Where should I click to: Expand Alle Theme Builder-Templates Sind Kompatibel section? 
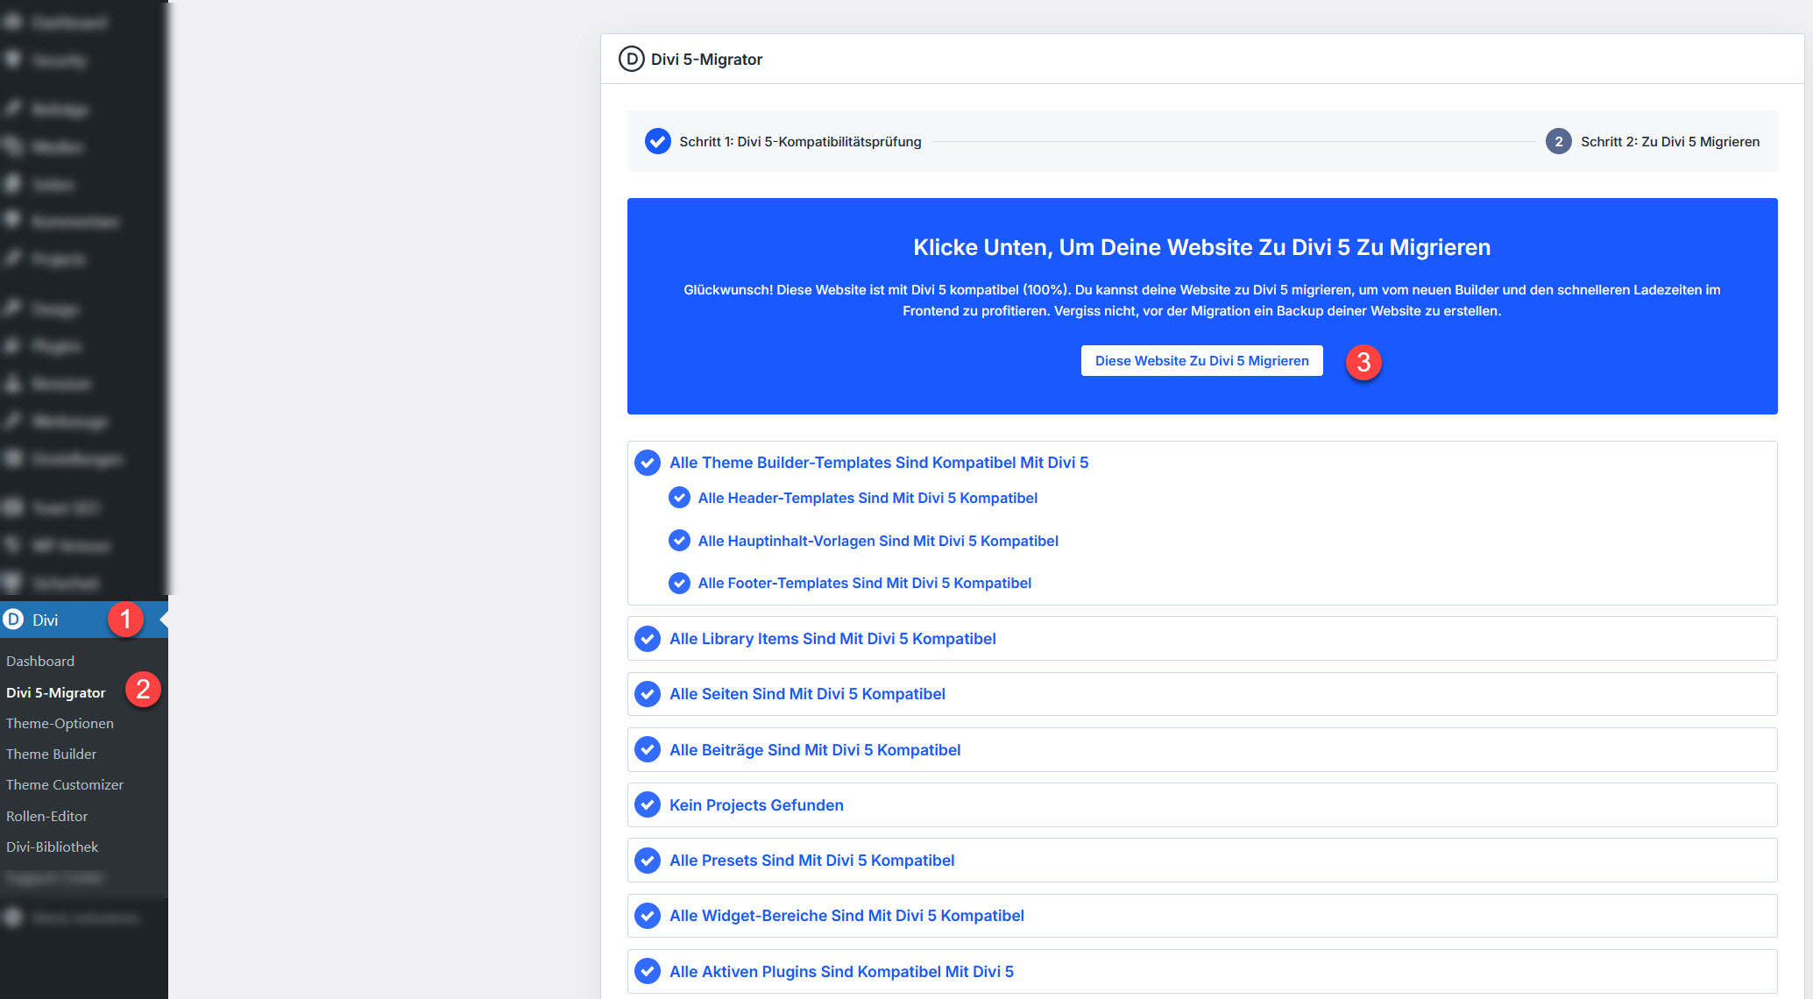[879, 463]
